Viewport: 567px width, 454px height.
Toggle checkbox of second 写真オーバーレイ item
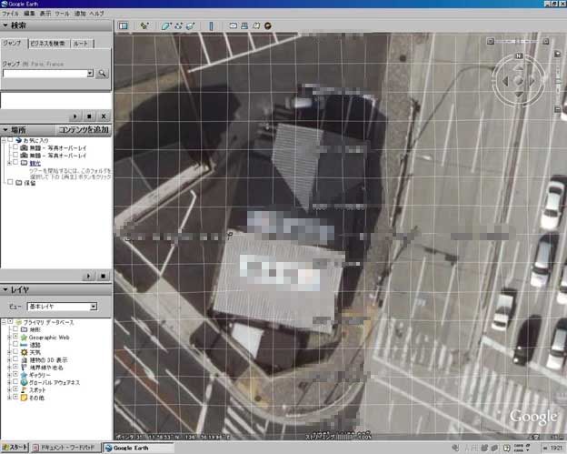pyautogui.click(x=15, y=155)
